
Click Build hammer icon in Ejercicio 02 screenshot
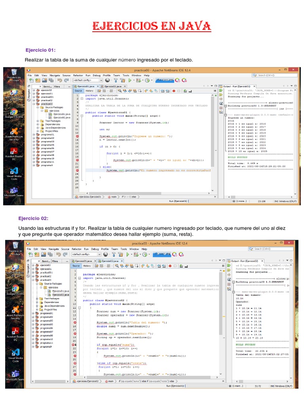tap(114, 255)
